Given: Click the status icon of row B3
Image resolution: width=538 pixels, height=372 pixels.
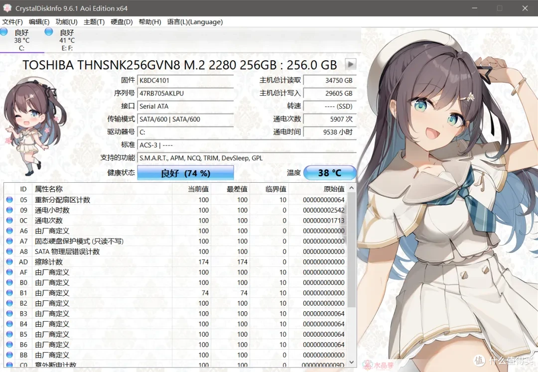Looking at the screenshot, I should (9, 313).
